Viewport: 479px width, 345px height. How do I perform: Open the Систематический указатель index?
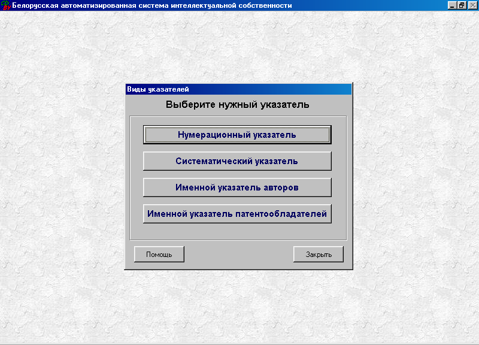coord(237,161)
